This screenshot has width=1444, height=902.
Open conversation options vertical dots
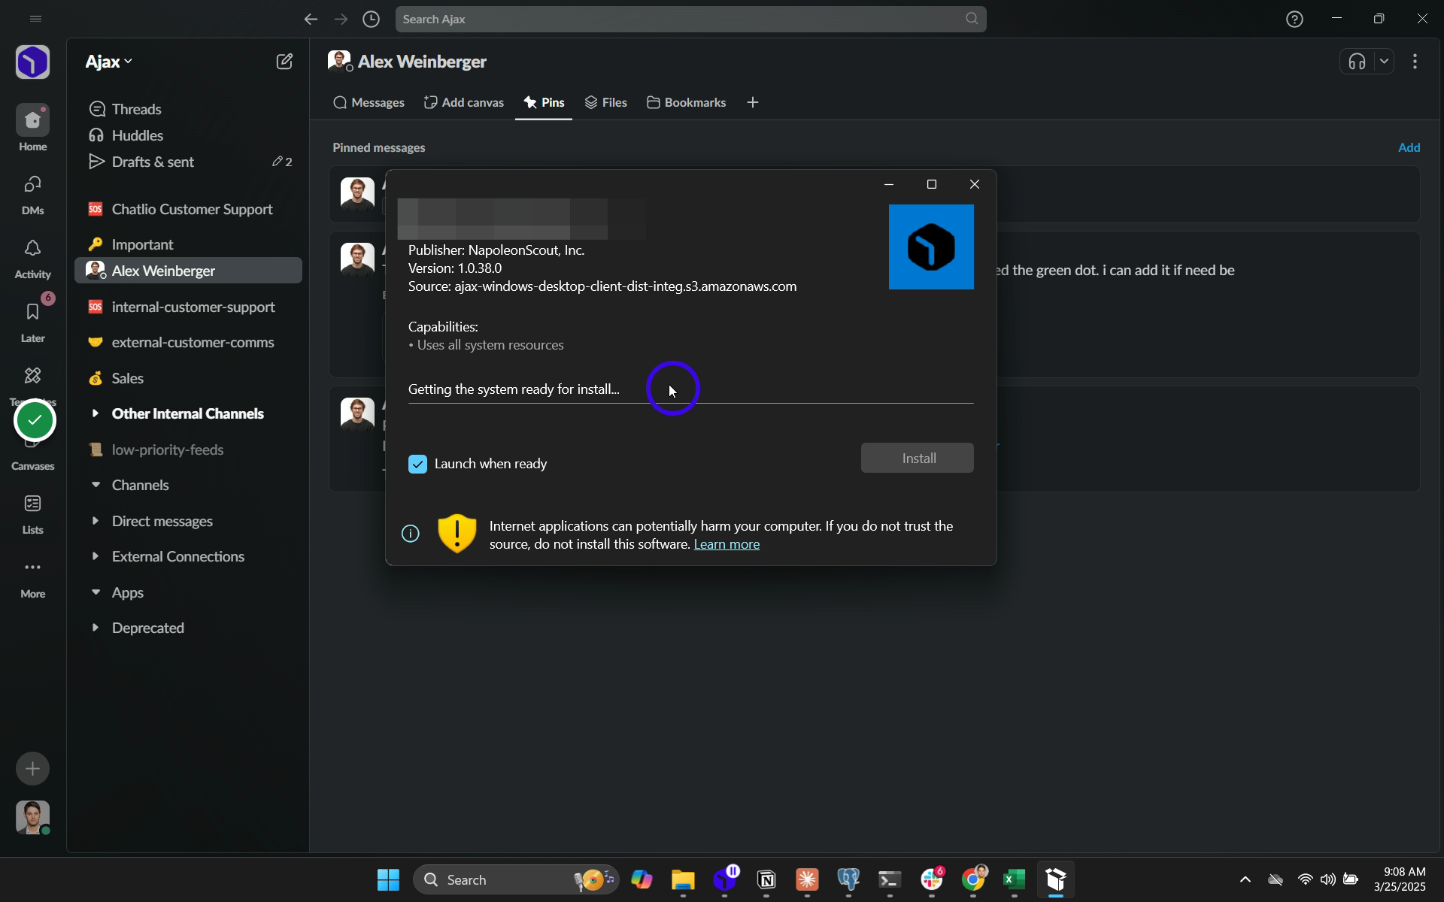[x=1415, y=62]
